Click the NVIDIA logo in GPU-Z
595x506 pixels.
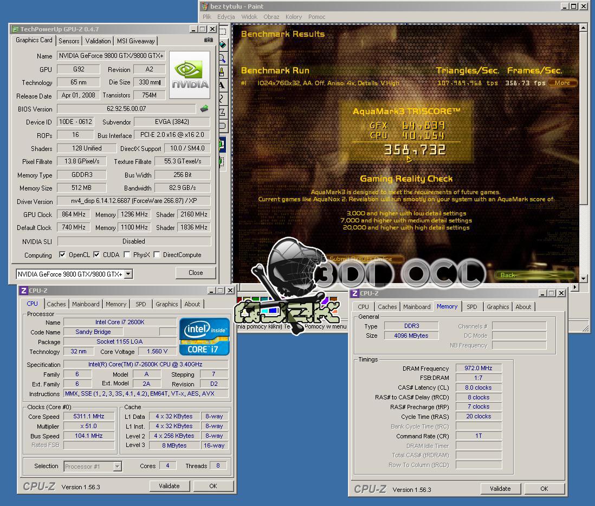tap(190, 75)
